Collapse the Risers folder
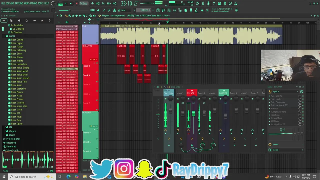This screenshot has width=320, height=180. coord(12,36)
